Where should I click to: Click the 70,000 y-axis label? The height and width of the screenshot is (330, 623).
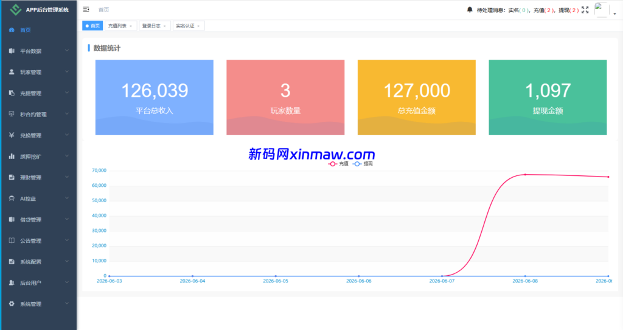coord(99,170)
